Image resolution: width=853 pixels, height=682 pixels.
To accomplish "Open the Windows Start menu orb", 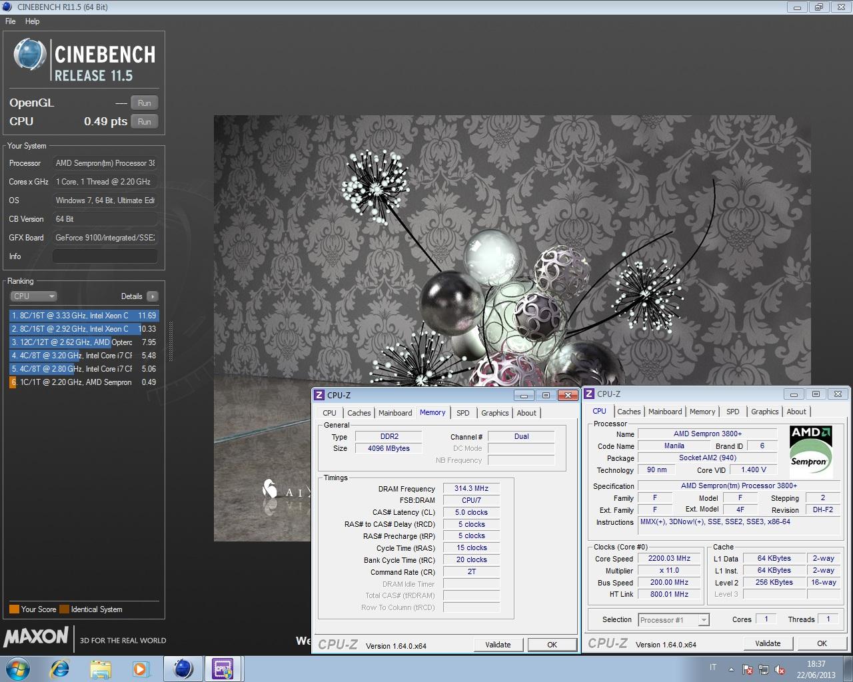I will point(17,669).
